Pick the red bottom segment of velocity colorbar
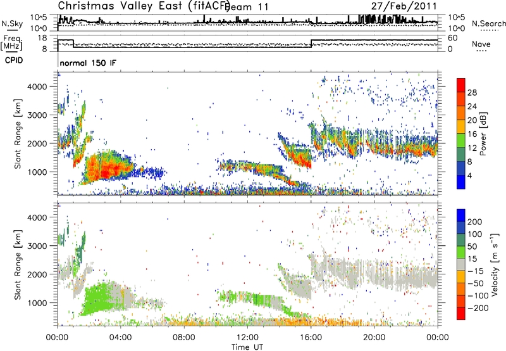Viewport: 506px width, 351px height. tap(461, 314)
